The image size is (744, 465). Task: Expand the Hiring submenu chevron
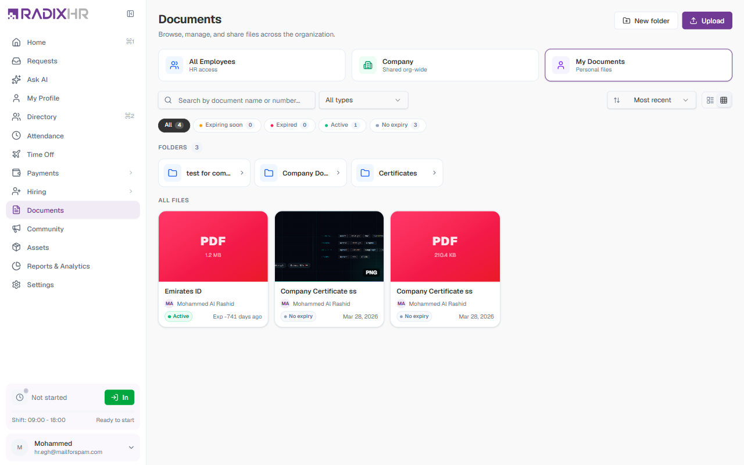coord(131,191)
